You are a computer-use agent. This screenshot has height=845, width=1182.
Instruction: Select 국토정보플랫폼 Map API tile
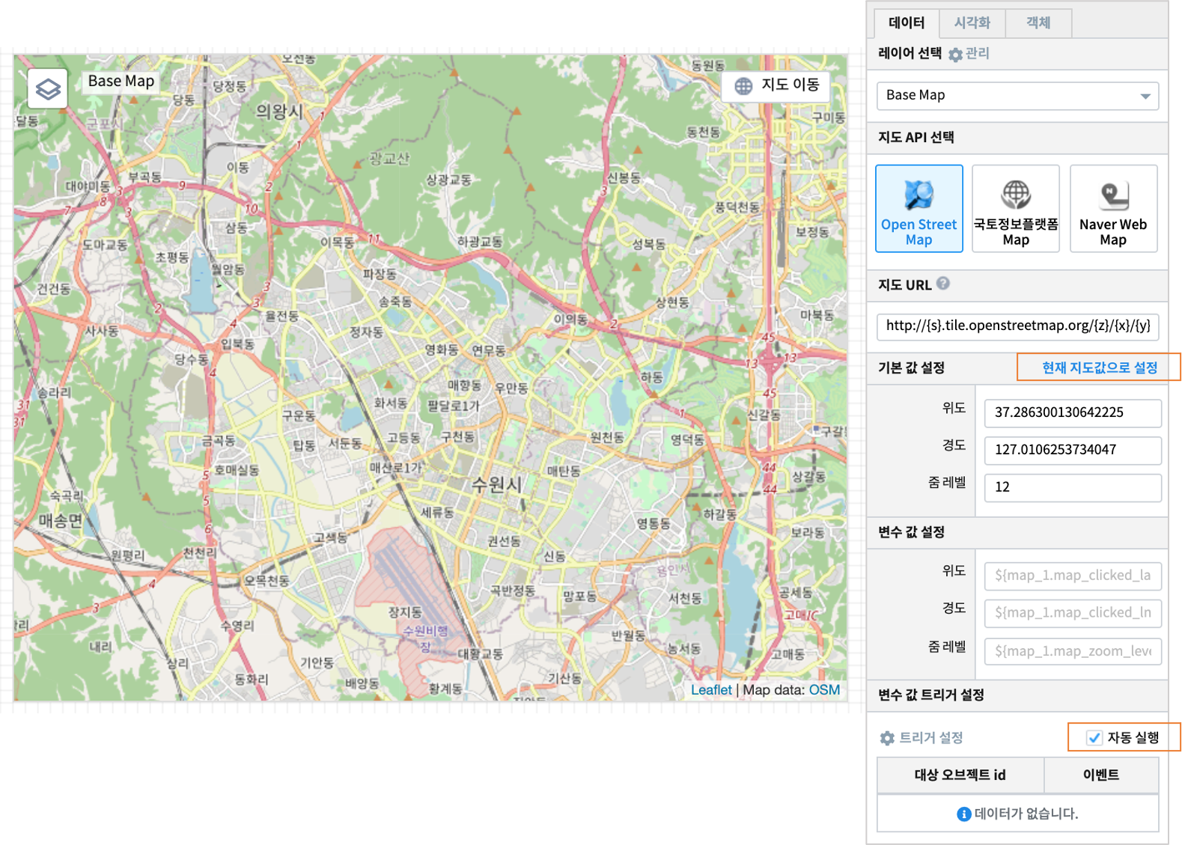pyautogui.click(x=1016, y=209)
